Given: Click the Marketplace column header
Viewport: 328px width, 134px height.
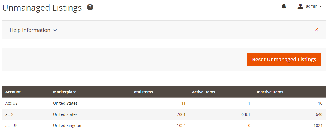Looking at the screenshot, I should point(65,92).
